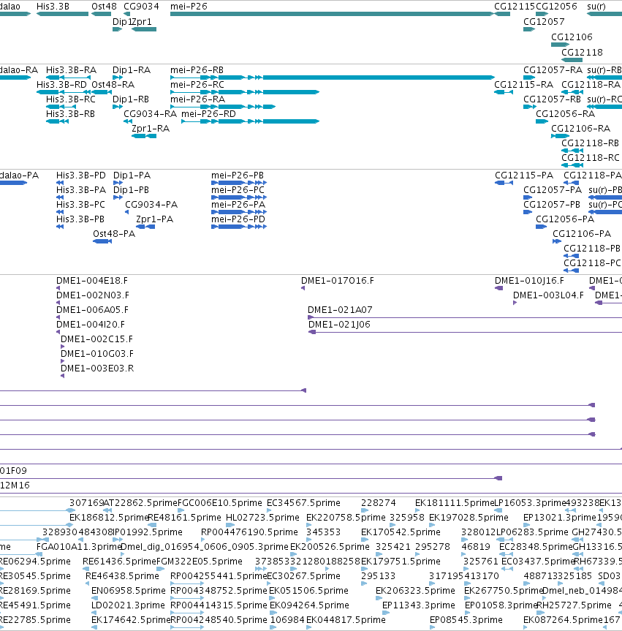
Task: Click transcript mei-P26-RC glyph
Action: point(245,92)
